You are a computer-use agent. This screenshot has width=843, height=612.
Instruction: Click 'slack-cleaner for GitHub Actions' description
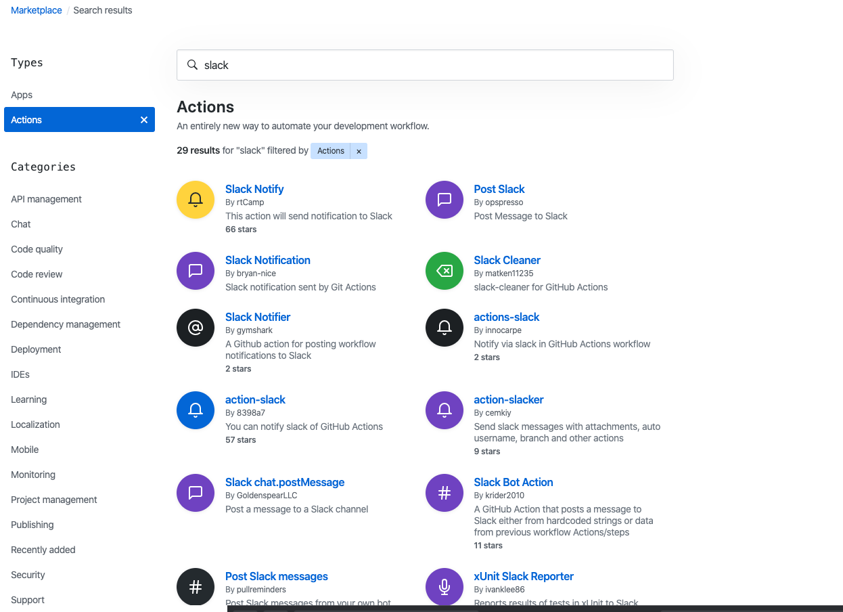tap(541, 287)
